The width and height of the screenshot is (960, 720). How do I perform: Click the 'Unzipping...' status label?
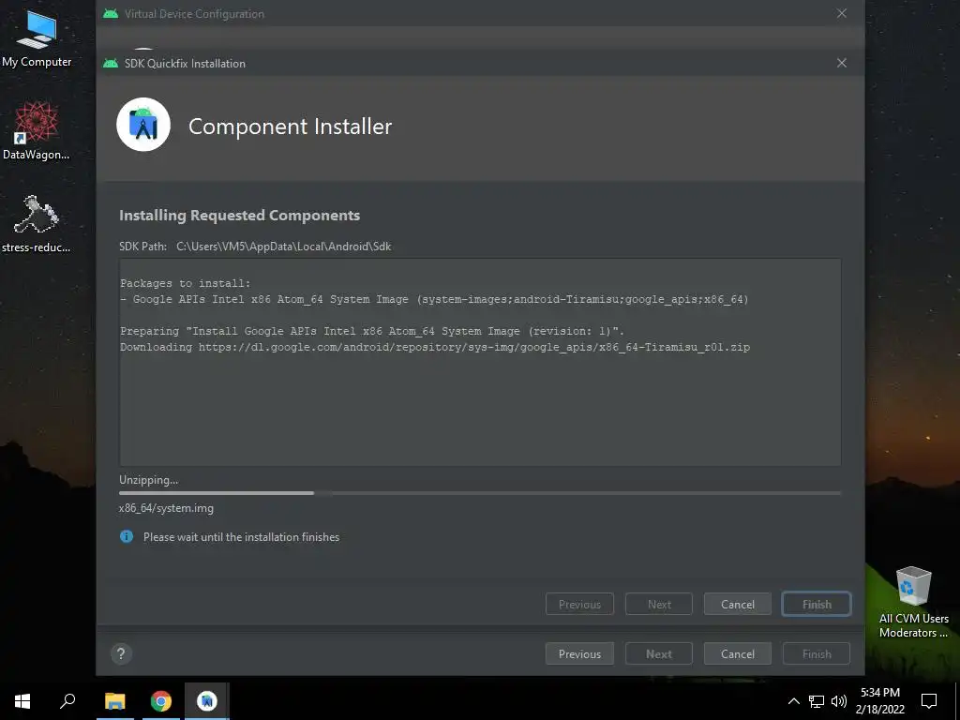[149, 480]
